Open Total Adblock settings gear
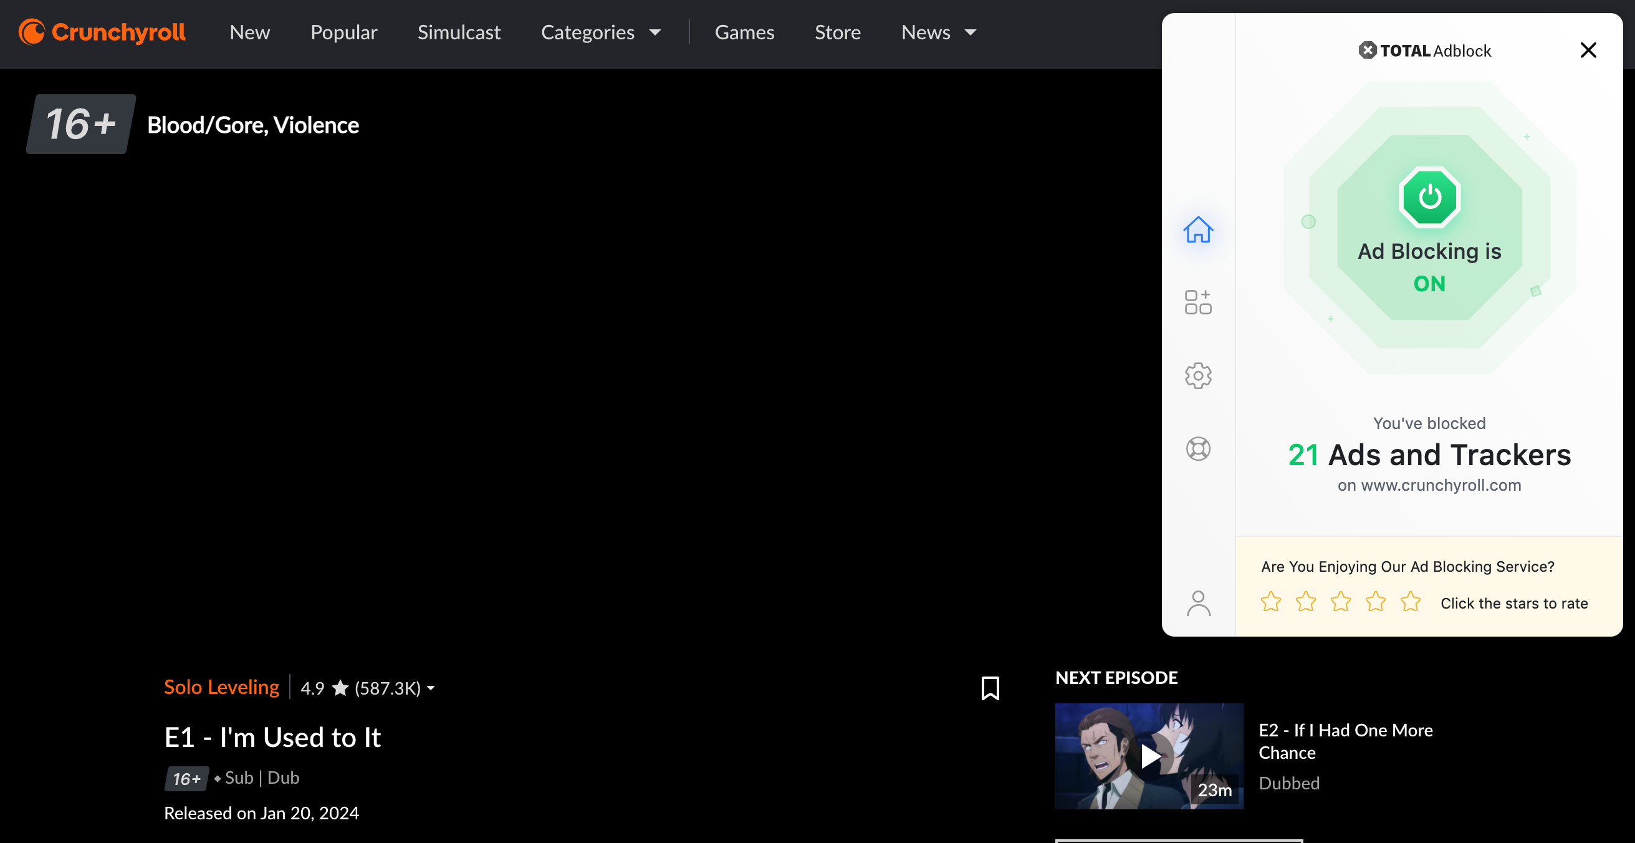Viewport: 1635px width, 843px height. tap(1197, 376)
